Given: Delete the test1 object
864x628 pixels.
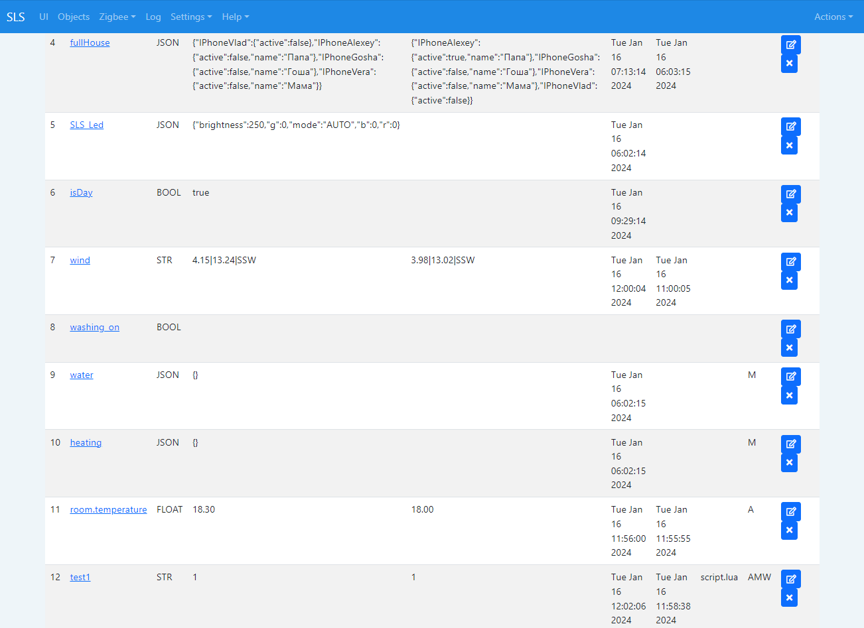Looking at the screenshot, I should click(x=789, y=597).
